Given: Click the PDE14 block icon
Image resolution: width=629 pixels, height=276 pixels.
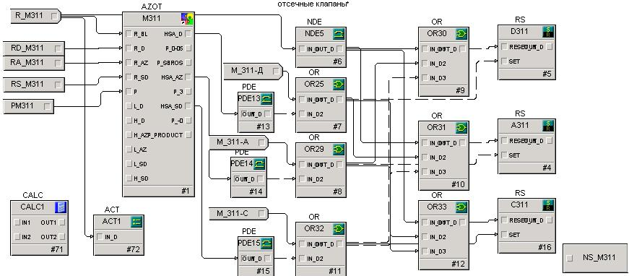Looking at the screenshot, I should (259, 163).
